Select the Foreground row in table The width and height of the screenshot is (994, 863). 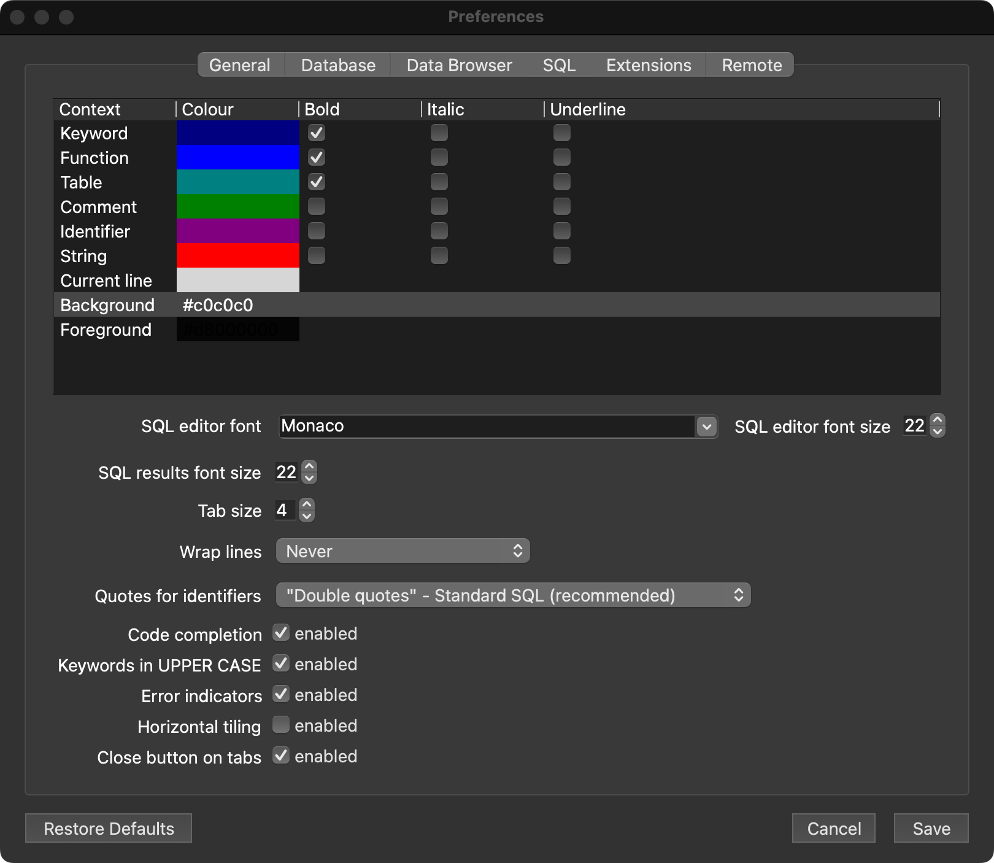pos(106,330)
